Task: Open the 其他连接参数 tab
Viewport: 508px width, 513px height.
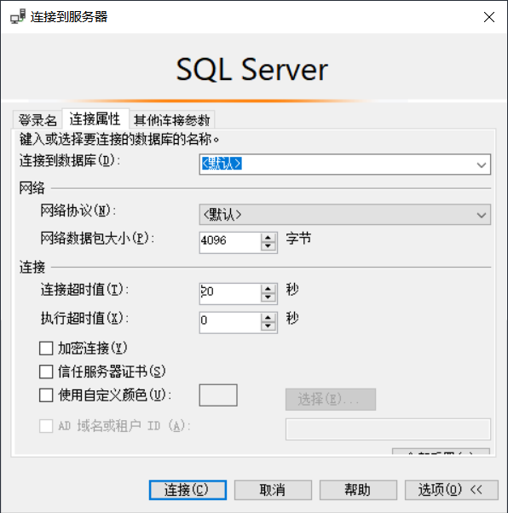Action: (x=172, y=120)
